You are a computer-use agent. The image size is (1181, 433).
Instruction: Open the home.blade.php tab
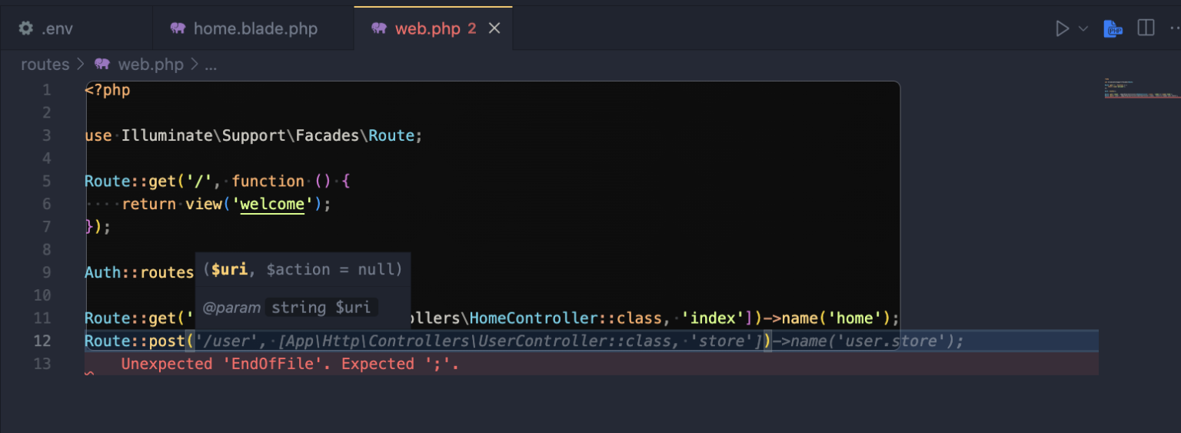(253, 28)
